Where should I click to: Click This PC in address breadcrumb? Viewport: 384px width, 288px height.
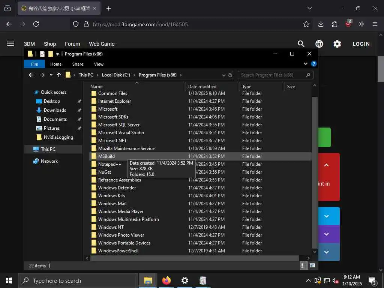(x=86, y=75)
